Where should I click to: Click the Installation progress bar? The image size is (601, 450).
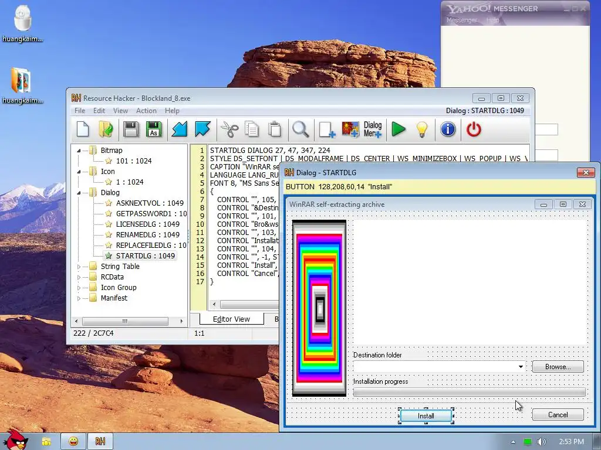click(469, 392)
